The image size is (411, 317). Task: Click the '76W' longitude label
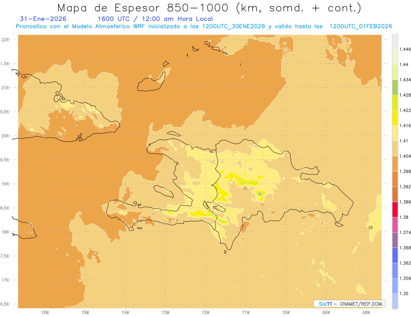[45, 312]
